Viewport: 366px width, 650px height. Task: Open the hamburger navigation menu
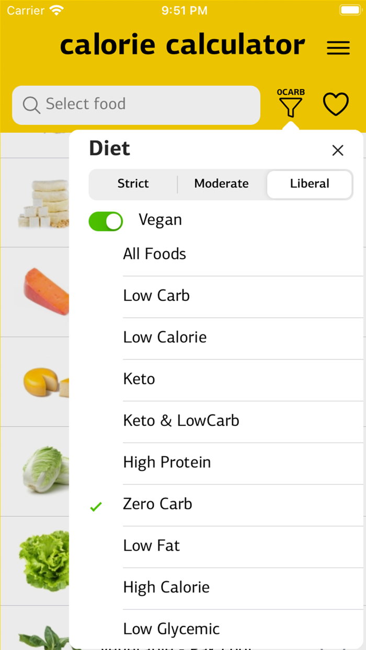point(338,48)
